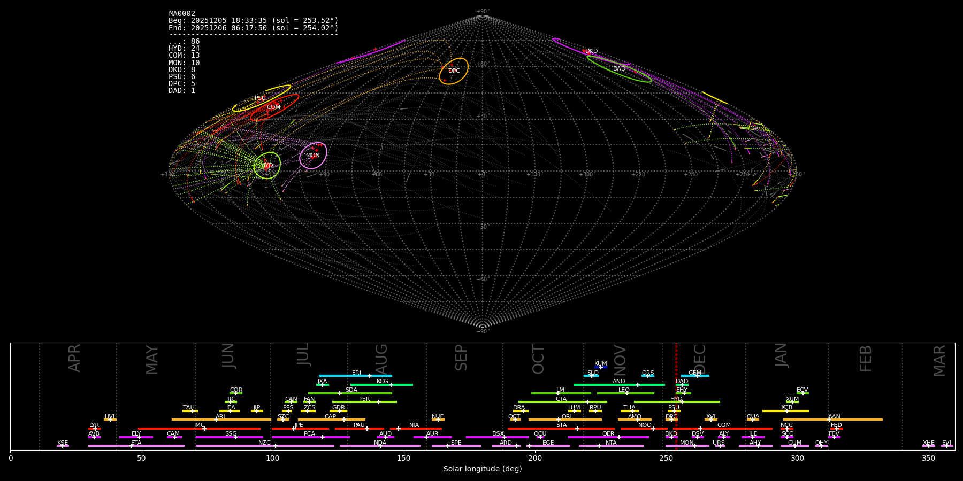Click the DPC radiant label on sky map

point(454,71)
